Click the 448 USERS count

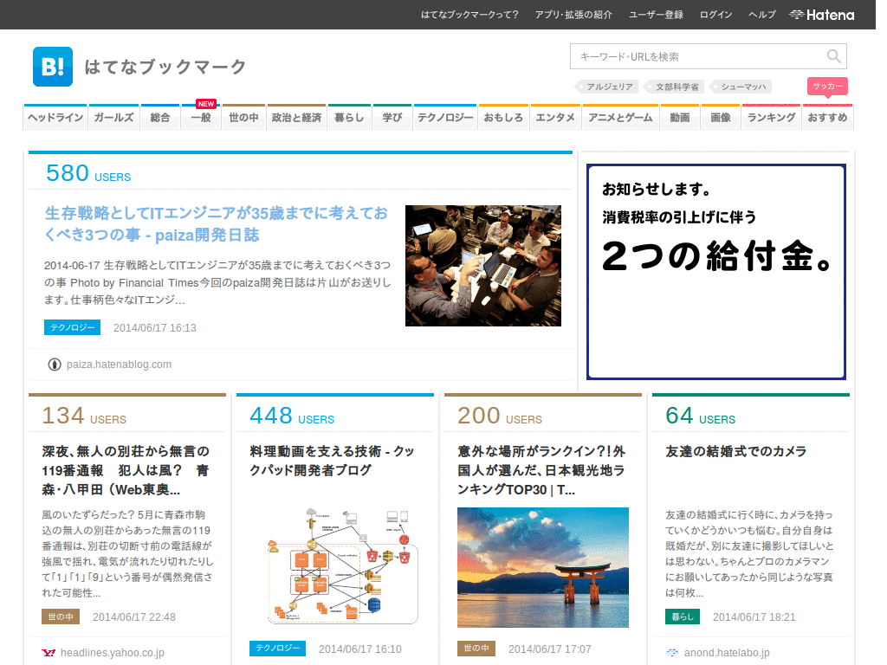[292, 416]
